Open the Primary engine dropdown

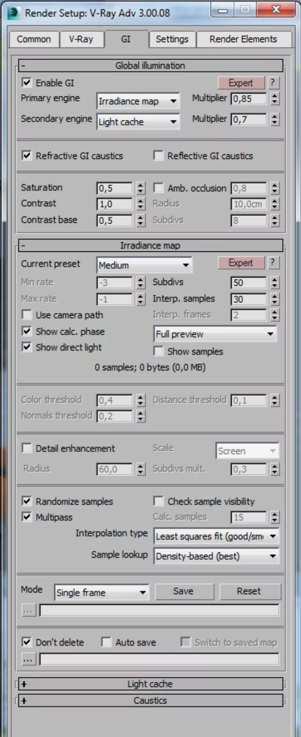[138, 102]
